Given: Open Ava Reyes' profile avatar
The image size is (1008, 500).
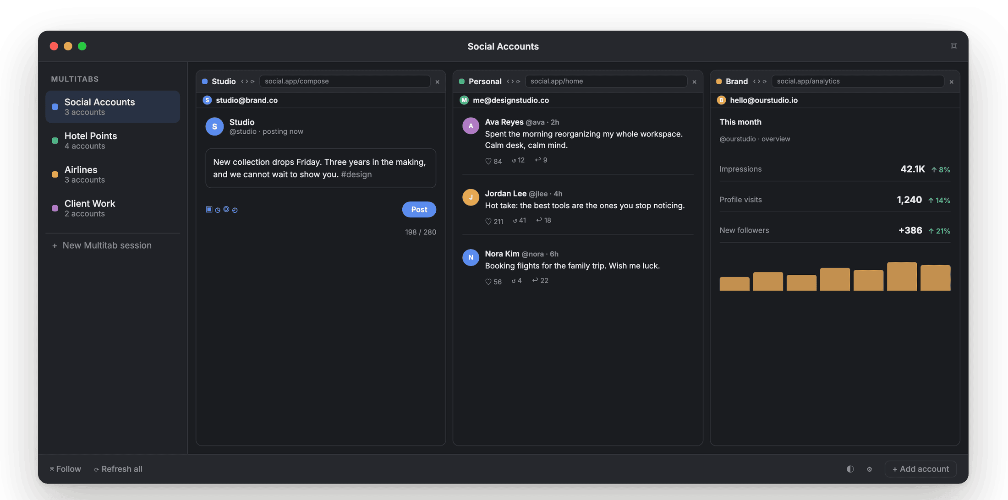Looking at the screenshot, I should click(x=471, y=126).
